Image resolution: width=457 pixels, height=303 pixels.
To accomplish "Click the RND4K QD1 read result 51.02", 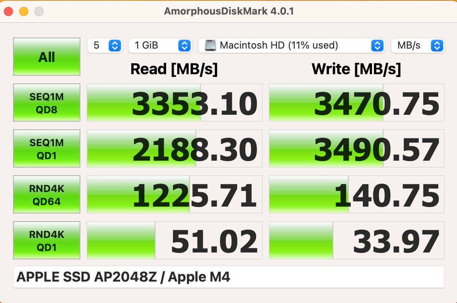I will pos(175,241).
